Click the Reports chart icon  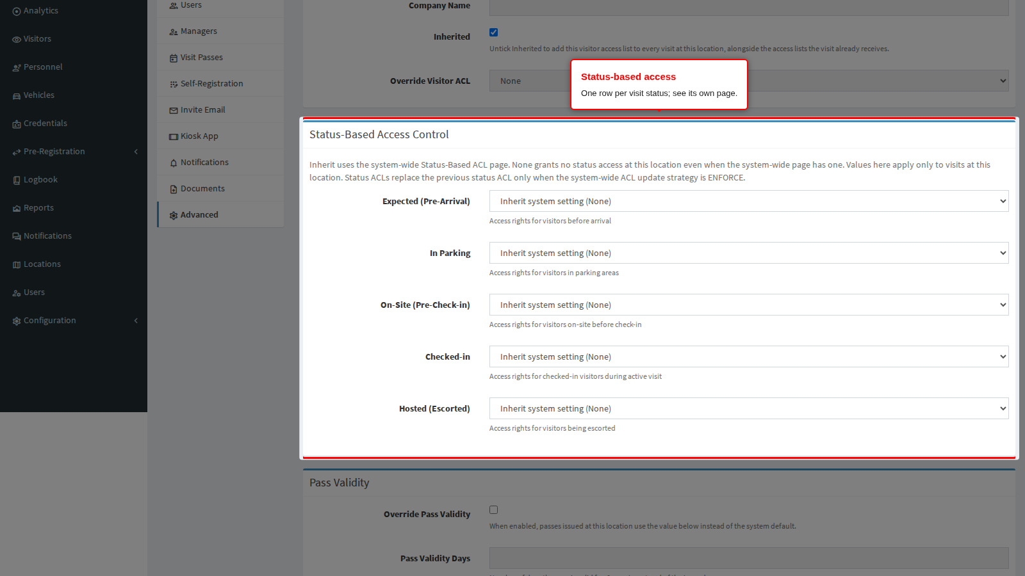click(x=17, y=209)
